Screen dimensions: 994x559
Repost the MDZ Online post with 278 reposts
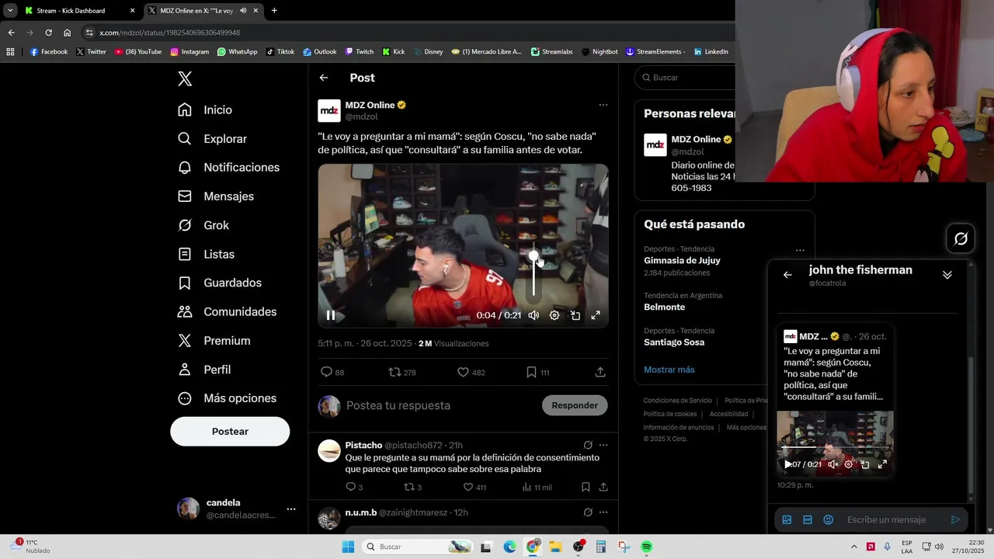pos(402,372)
